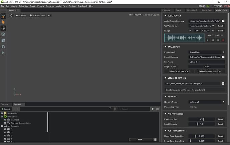Viewport: 230px width, 145px height.
Task: Browse for Export Directory folder
Action: coord(223,57)
